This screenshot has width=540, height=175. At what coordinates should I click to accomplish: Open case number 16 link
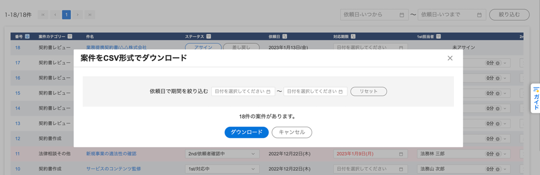pos(18,78)
